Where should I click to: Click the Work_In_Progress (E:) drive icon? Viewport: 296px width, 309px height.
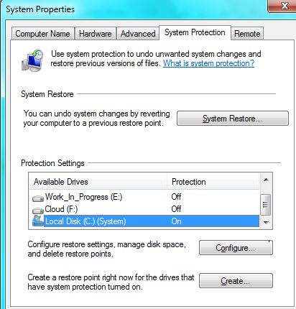(x=38, y=198)
